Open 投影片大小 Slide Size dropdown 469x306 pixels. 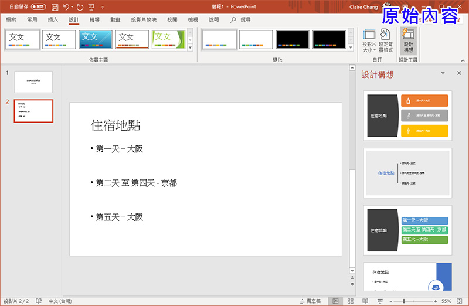[x=369, y=40]
